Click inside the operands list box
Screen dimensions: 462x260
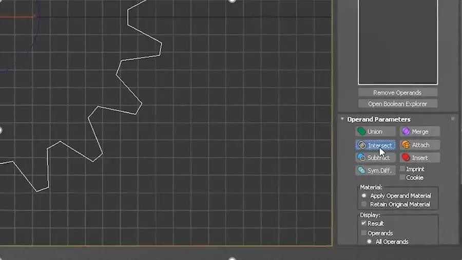pos(398,42)
